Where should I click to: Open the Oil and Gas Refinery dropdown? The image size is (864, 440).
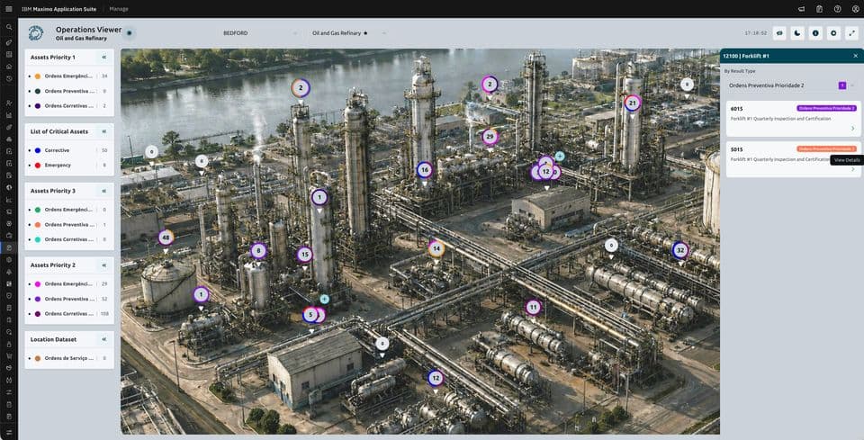(348, 33)
